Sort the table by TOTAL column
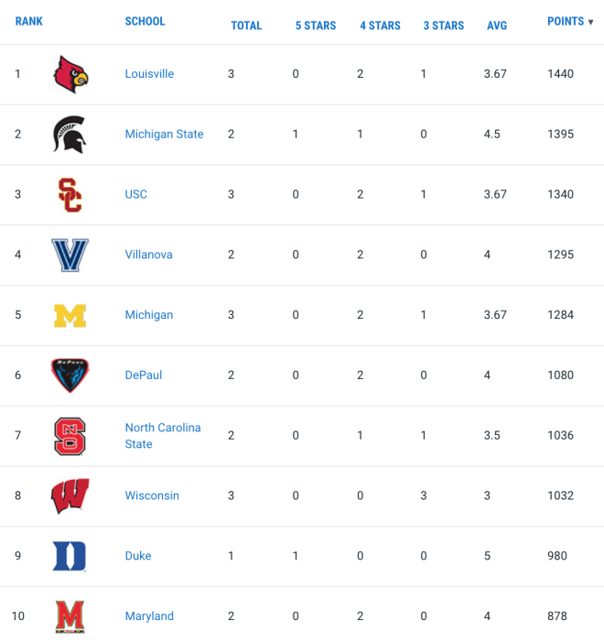The width and height of the screenshot is (604, 642). point(246,26)
